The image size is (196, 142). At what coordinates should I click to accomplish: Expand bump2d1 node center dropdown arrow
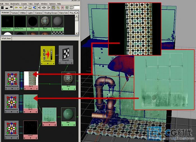click(66, 63)
